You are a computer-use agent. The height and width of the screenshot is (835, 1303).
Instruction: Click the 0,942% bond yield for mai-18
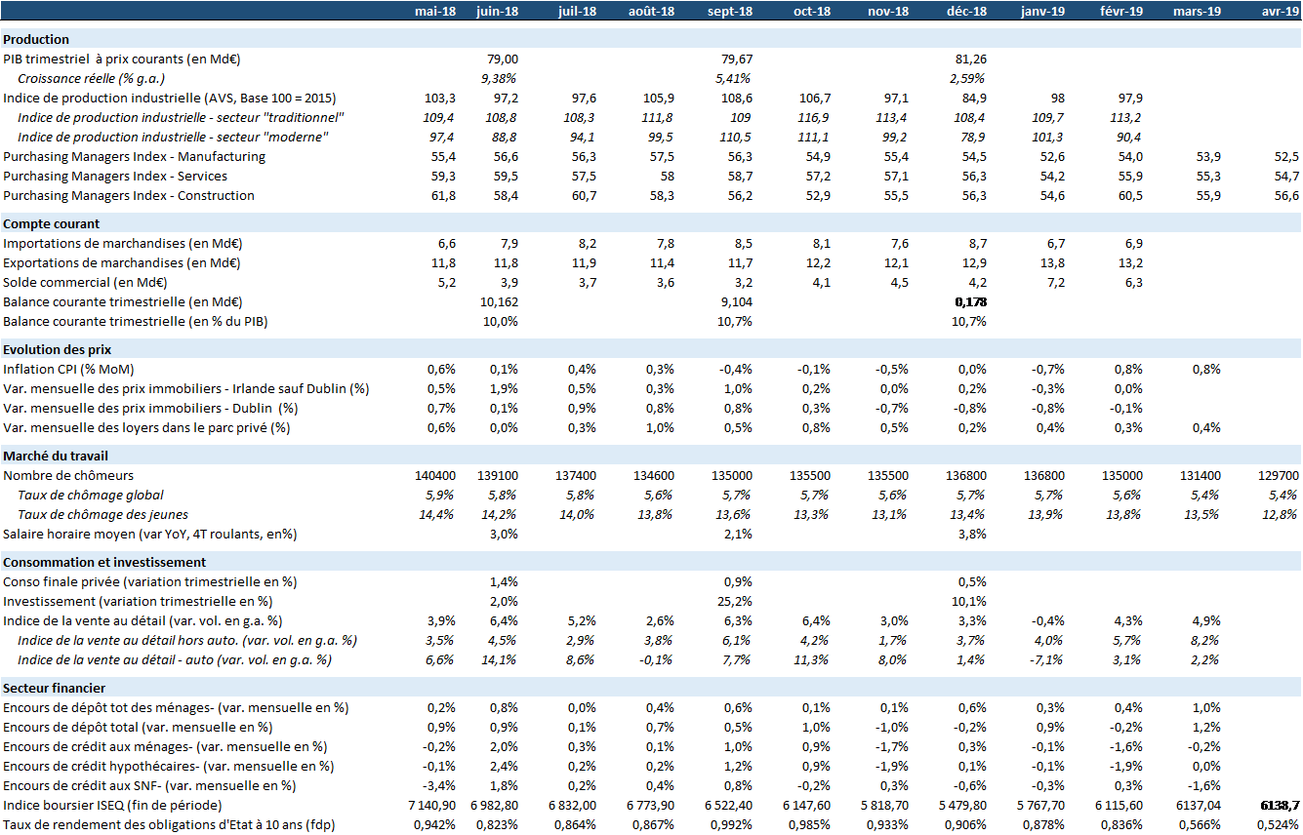click(x=434, y=824)
